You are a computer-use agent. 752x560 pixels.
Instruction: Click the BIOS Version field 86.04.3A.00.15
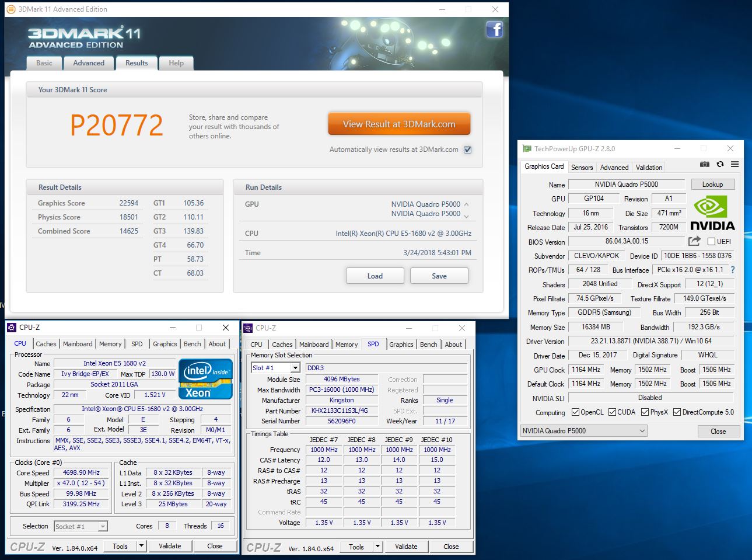pyautogui.click(x=627, y=241)
